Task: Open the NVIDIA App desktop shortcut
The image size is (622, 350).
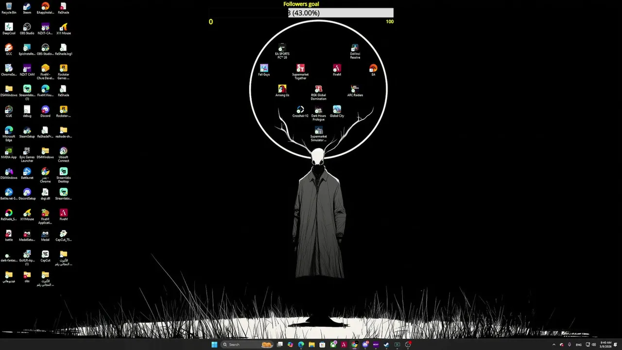Action: pyautogui.click(x=9, y=153)
